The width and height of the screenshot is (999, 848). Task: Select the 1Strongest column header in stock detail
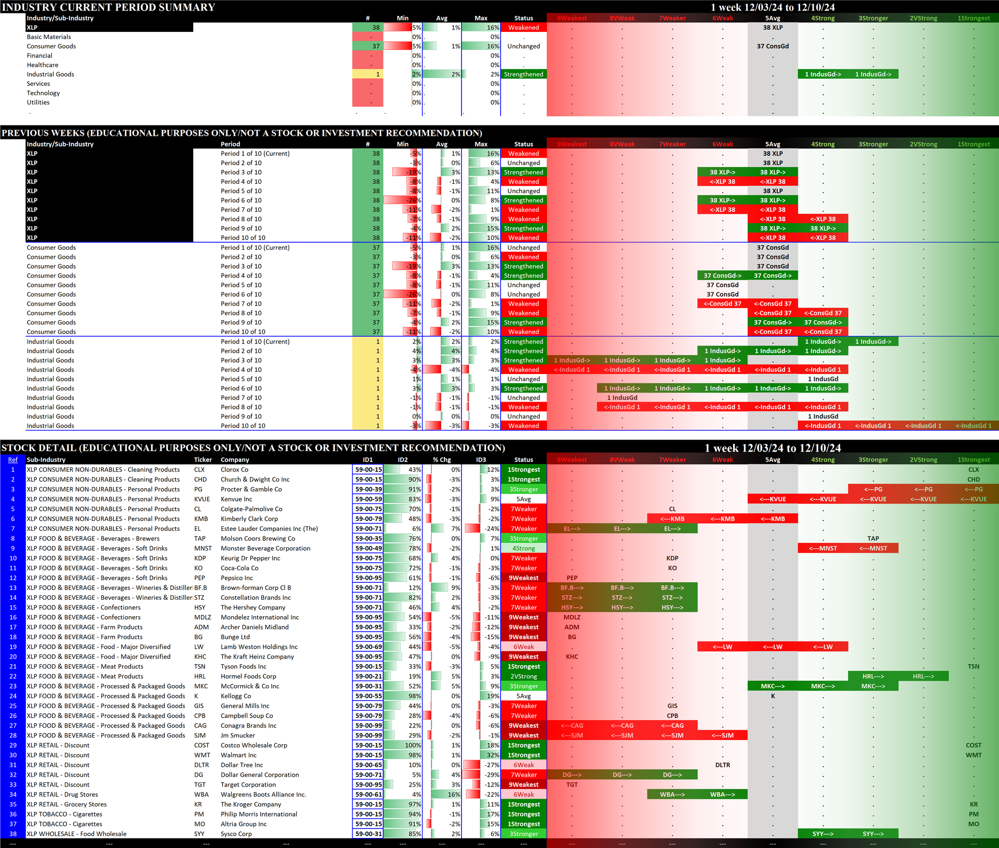(973, 459)
